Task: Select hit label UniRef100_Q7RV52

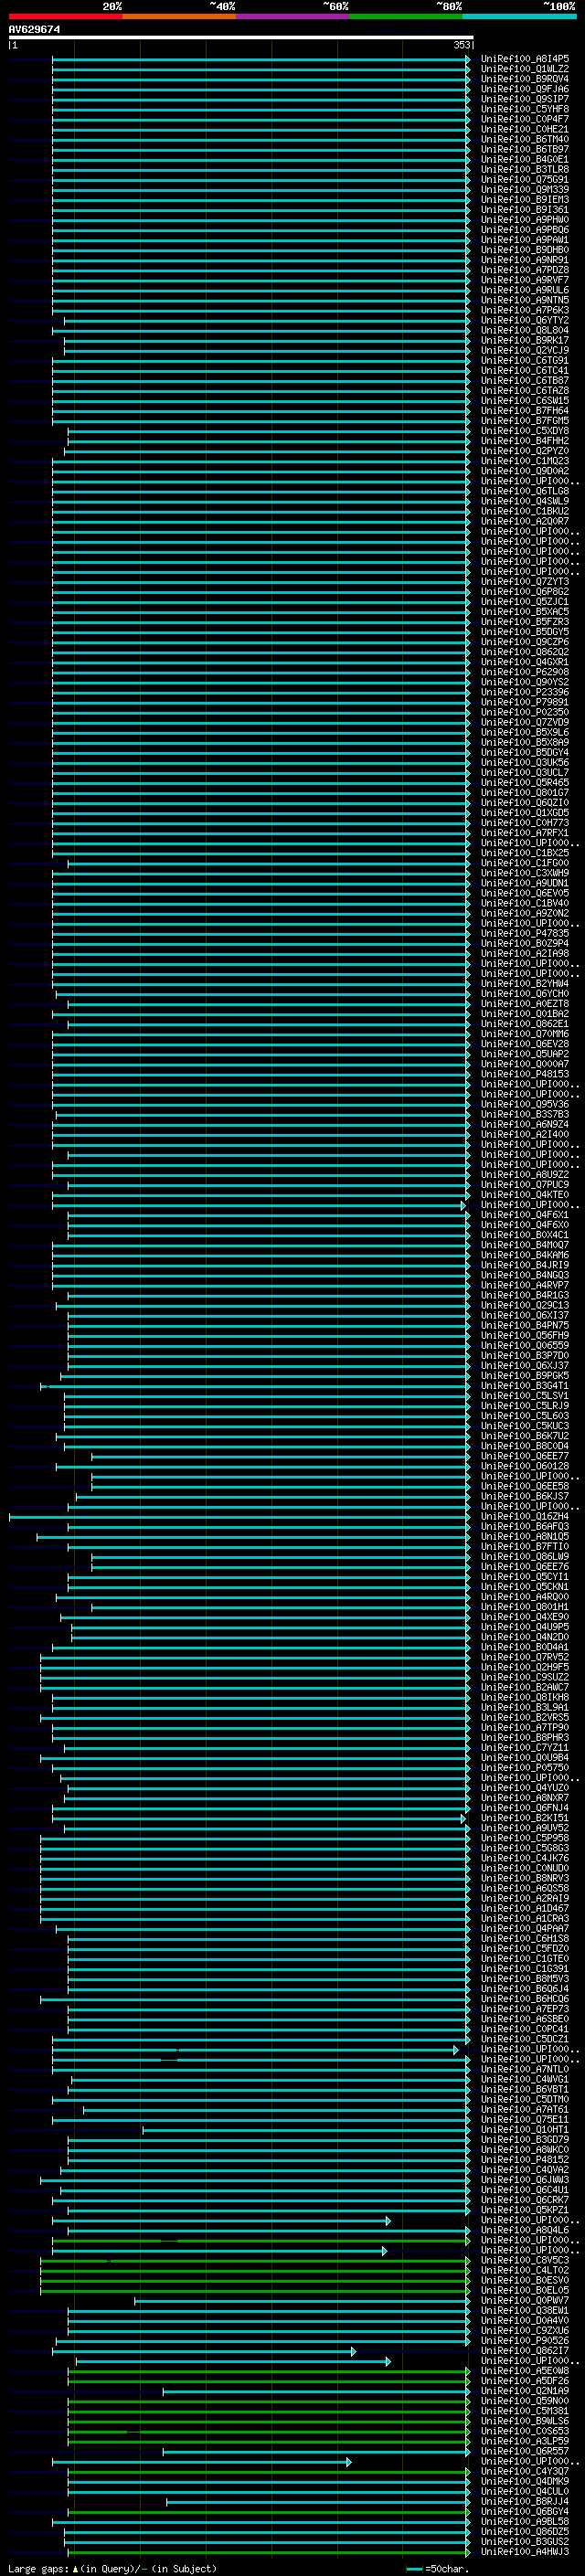Action: click(525, 1656)
